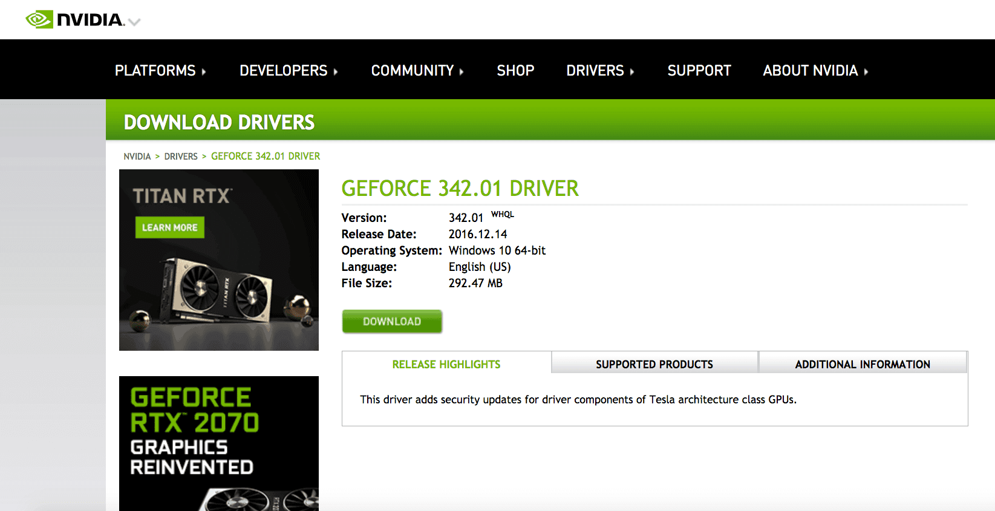
Task: Click the NVIDIA eye logo
Action: (40, 20)
